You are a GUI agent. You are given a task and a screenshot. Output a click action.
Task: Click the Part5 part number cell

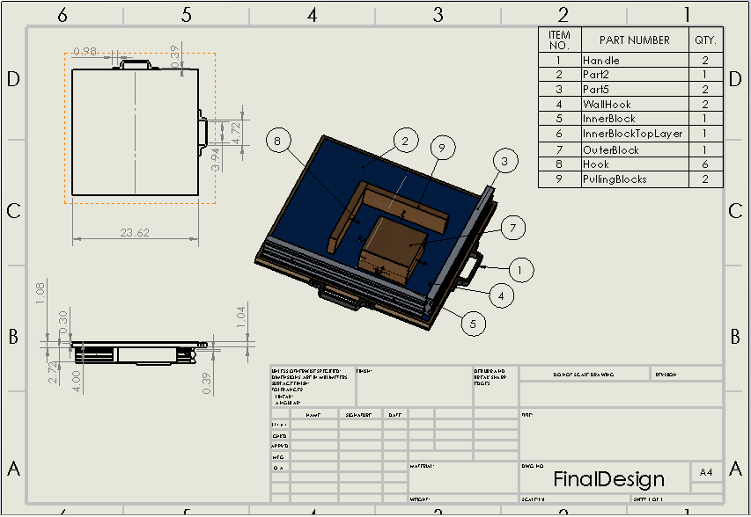[635, 90]
